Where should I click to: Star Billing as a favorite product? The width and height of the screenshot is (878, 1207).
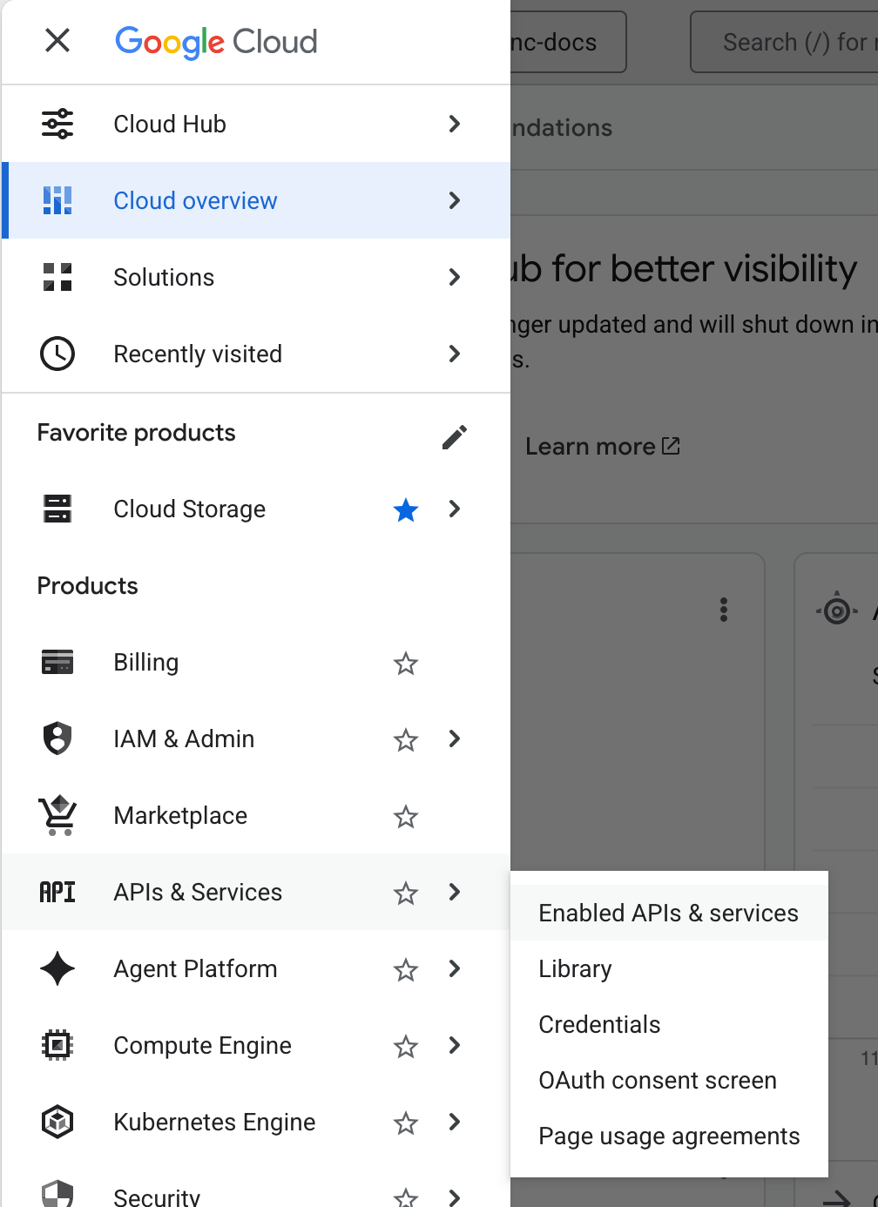pyautogui.click(x=406, y=664)
